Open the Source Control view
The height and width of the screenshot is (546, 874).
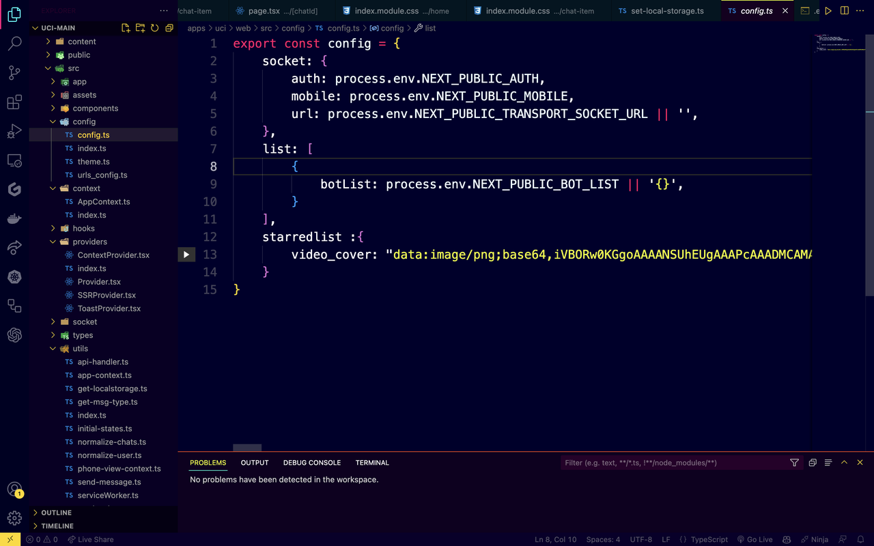point(14,73)
